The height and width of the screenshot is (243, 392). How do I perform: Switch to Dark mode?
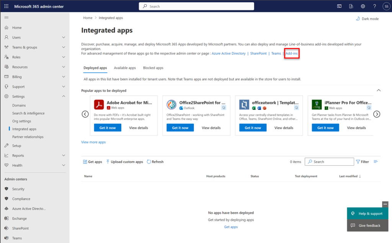pos(367,18)
